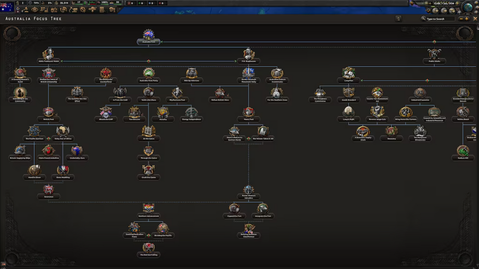
Task: Select Claim French Indochina focus
Action: (x=49, y=153)
